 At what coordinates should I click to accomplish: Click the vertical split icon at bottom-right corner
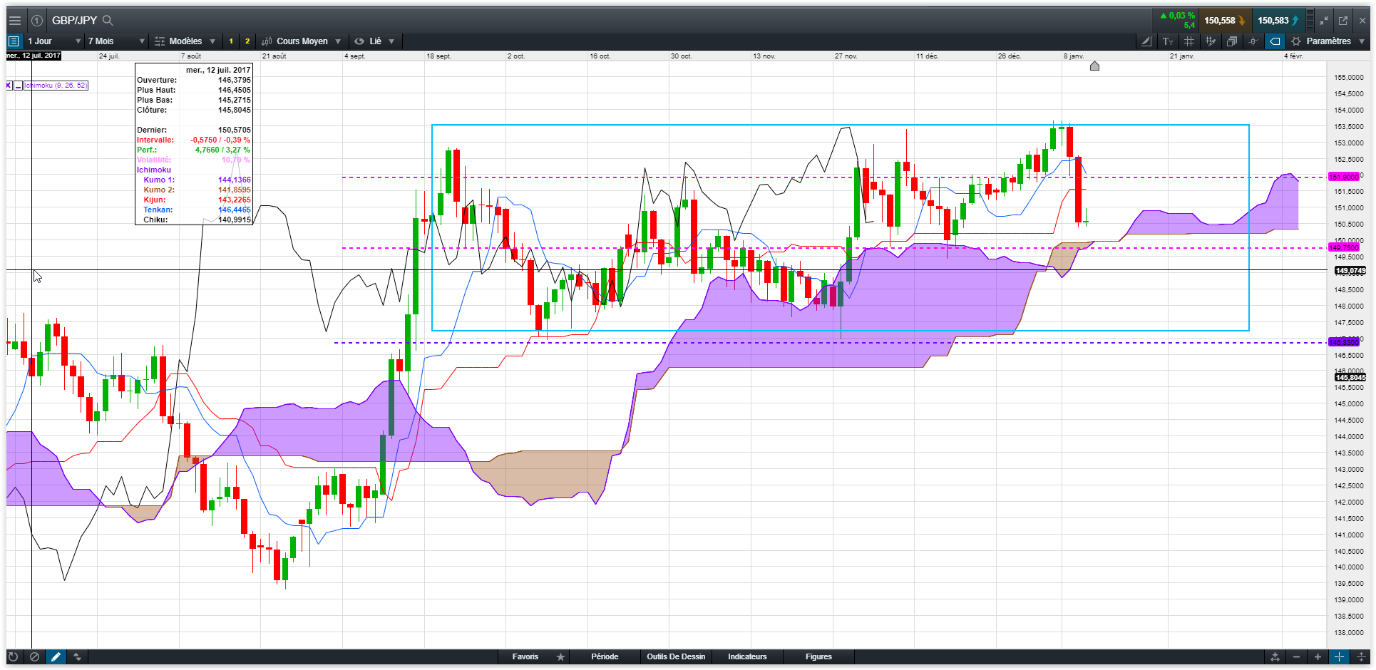[x=1361, y=657]
